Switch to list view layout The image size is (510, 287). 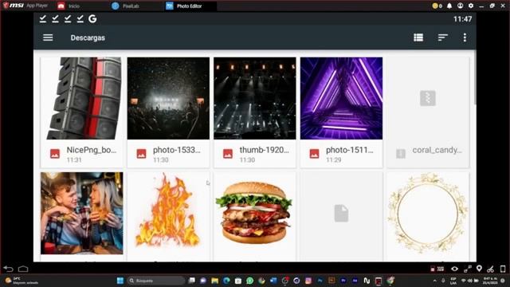point(418,37)
